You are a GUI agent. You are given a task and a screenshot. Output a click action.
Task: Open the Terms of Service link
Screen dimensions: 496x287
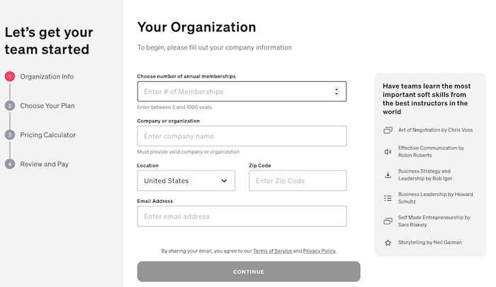(272, 251)
